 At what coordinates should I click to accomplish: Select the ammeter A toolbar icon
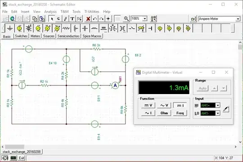[57, 28]
